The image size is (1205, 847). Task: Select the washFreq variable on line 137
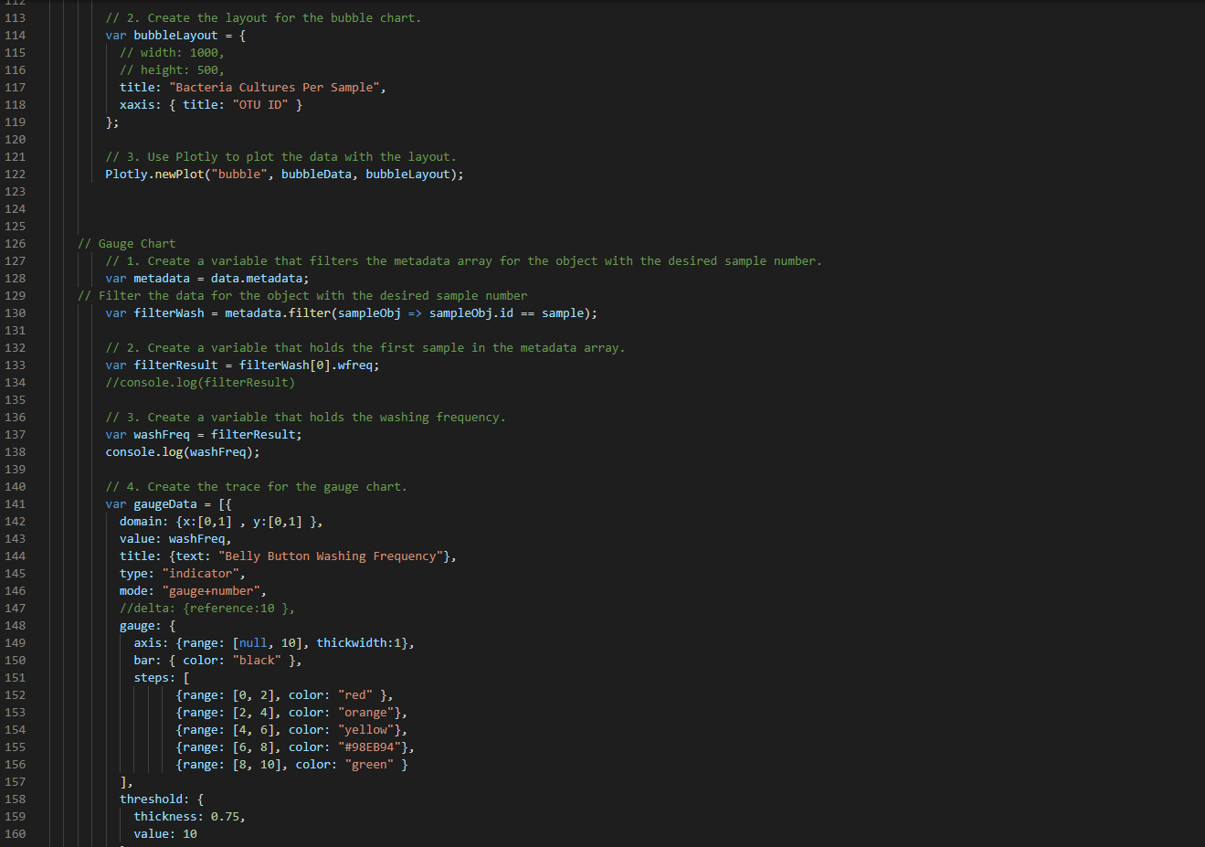[162, 434]
